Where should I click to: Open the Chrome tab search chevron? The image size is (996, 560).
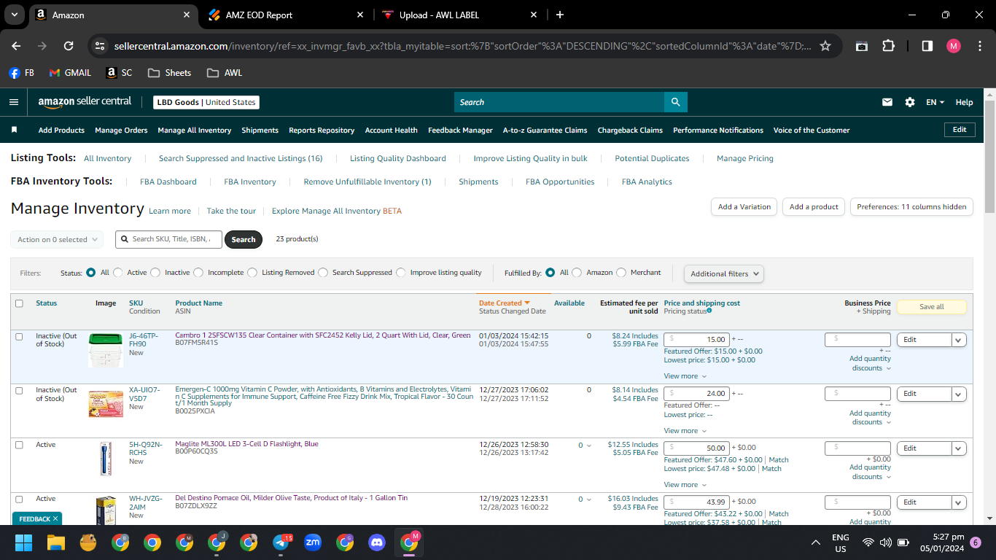[16, 15]
